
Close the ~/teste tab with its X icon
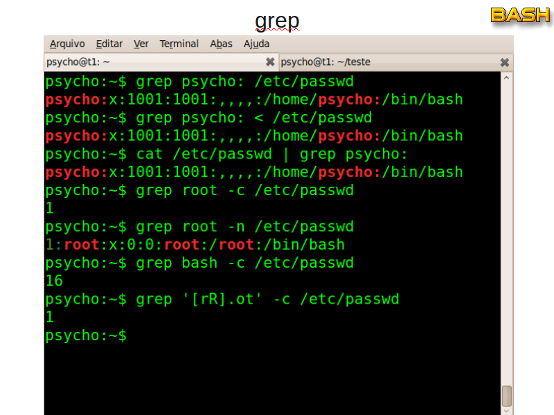(x=505, y=62)
